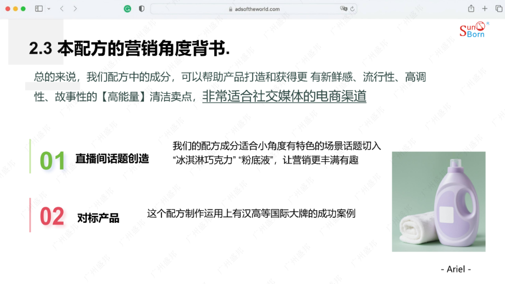
Task: Click the underlined 社交媒体的电商渠道 link
Action: click(284, 97)
